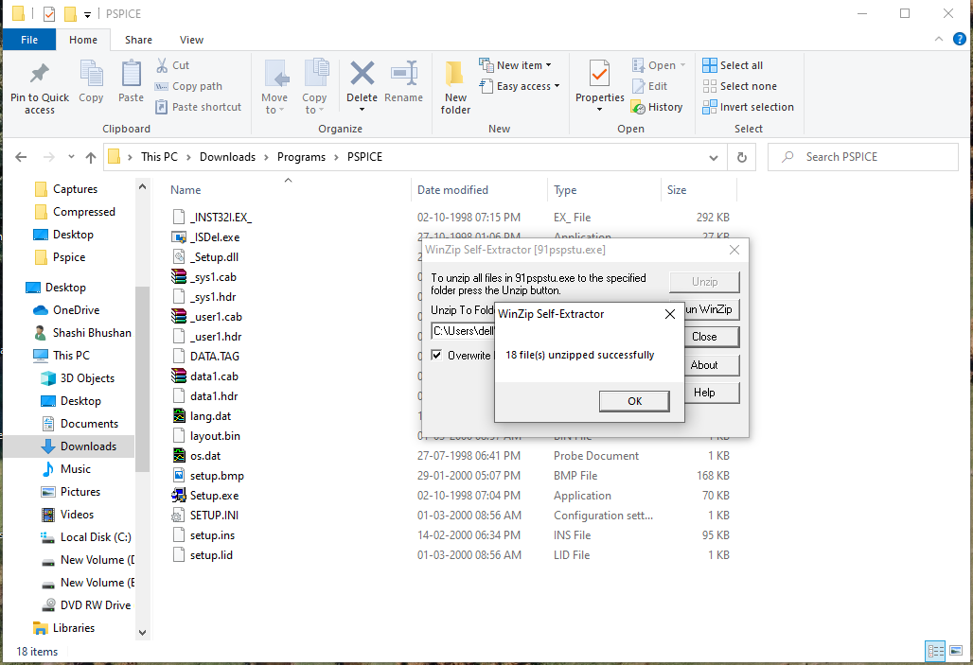
Task: Open the New item dropdown
Action: (515, 65)
